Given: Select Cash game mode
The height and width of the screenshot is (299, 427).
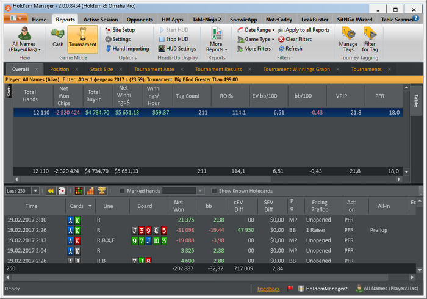Looking at the screenshot, I should [x=58, y=40].
